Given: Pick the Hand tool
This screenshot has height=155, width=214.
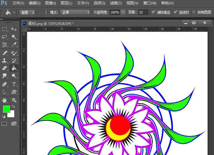Looking at the screenshot, I should pos(5,100).
